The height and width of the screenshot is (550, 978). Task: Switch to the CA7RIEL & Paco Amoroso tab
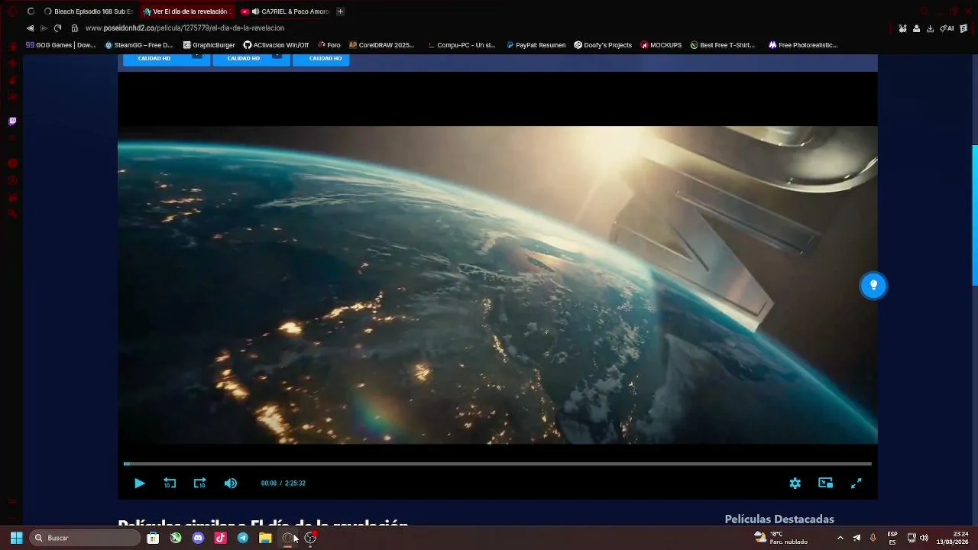point(285,11)
